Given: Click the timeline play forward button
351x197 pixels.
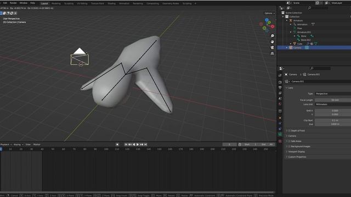Looking at the screenshot, I should tap(138, 144).
